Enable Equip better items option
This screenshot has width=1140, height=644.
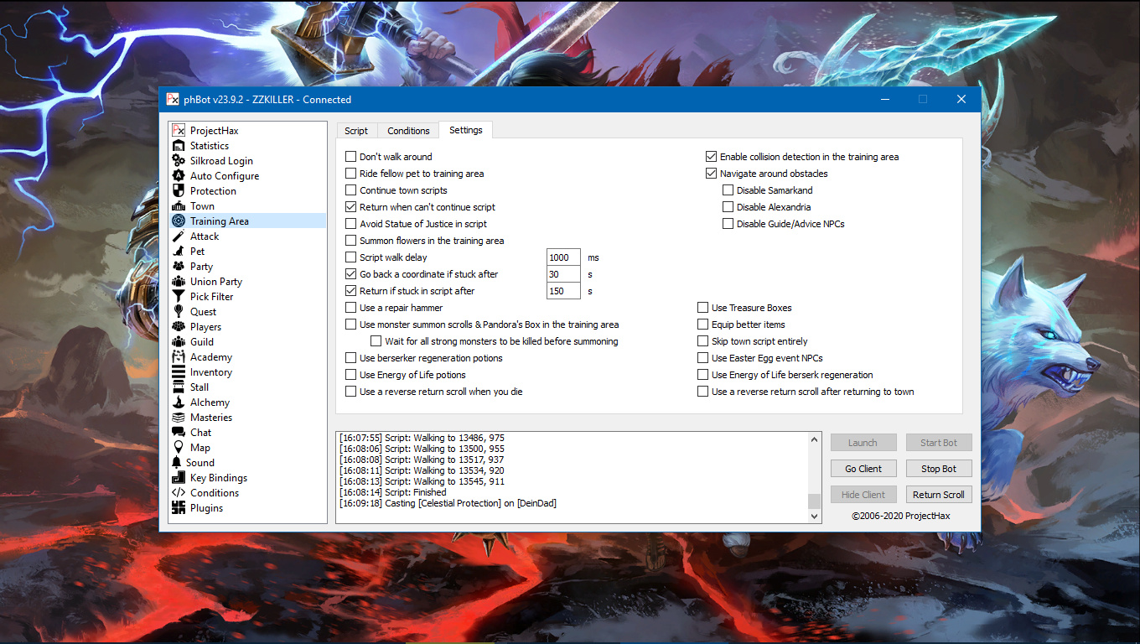[x=703, y=325]
